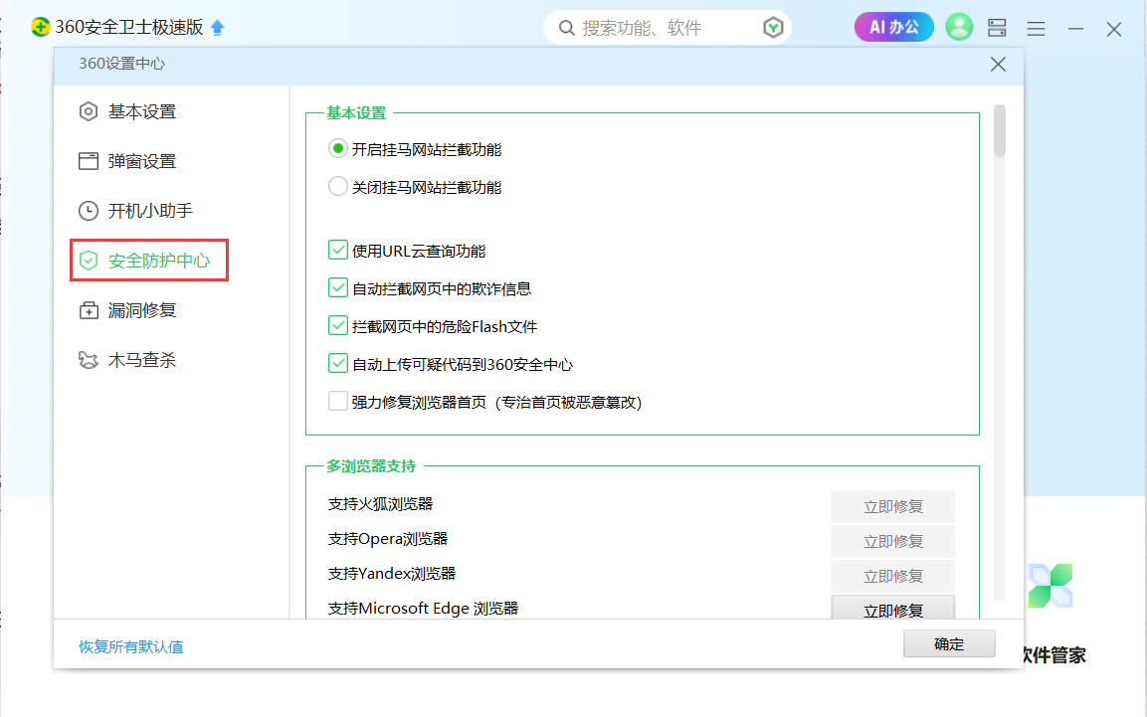The width and height of the screenshot is (1147, 717).
Task: Click 恢复所有默认值 link
Action: pos(131,646)
